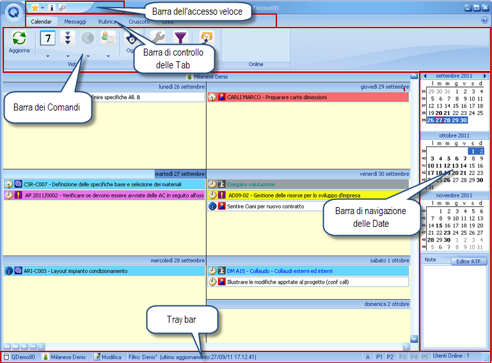The image size is (492, 363).
Task: Click exclamation icon on AD09-02 row
Action: click(x=221, y=196)
